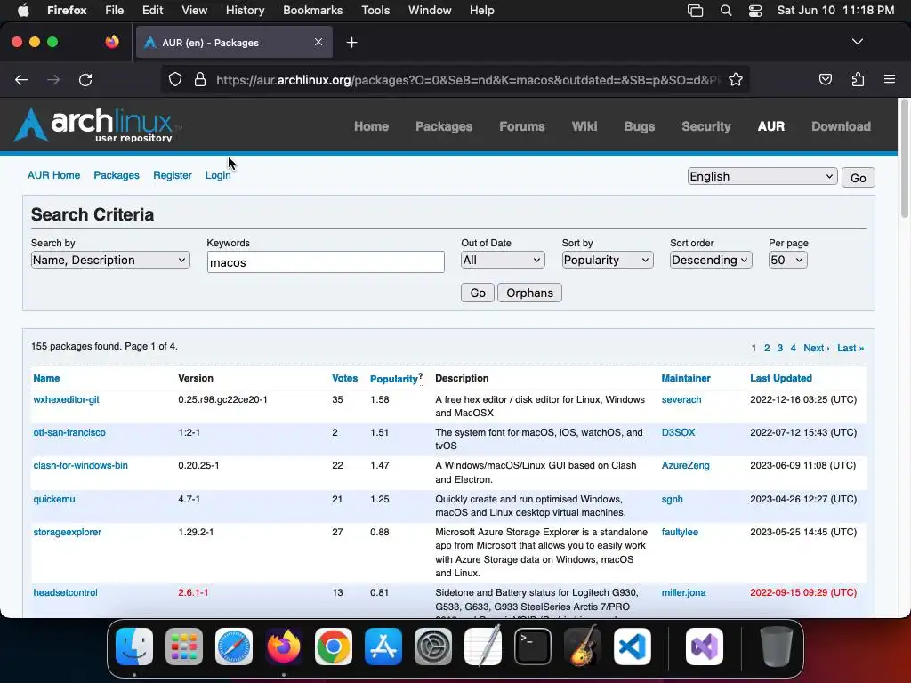Bookmark this page with the star icon

click(x=736, y=79)
